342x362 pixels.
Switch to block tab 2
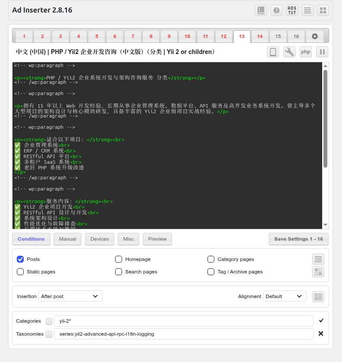(42, 36)
